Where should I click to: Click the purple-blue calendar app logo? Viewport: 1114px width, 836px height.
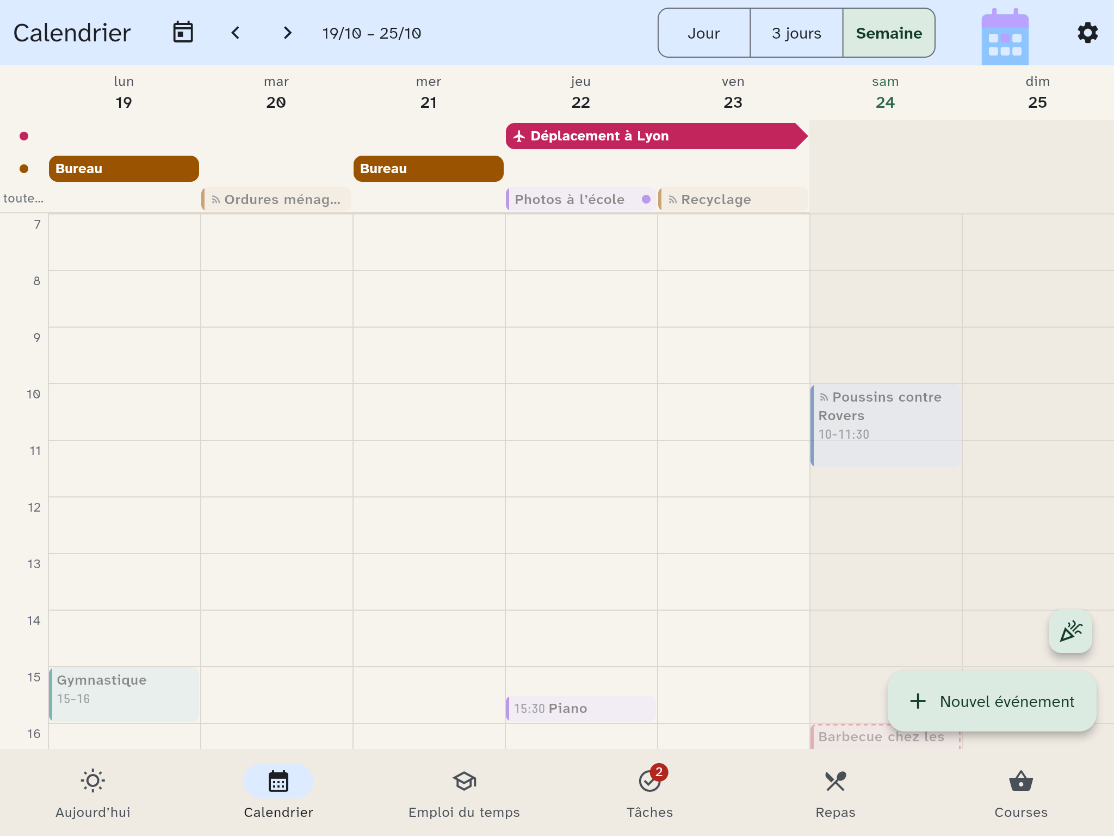(x=1005, y=37)
